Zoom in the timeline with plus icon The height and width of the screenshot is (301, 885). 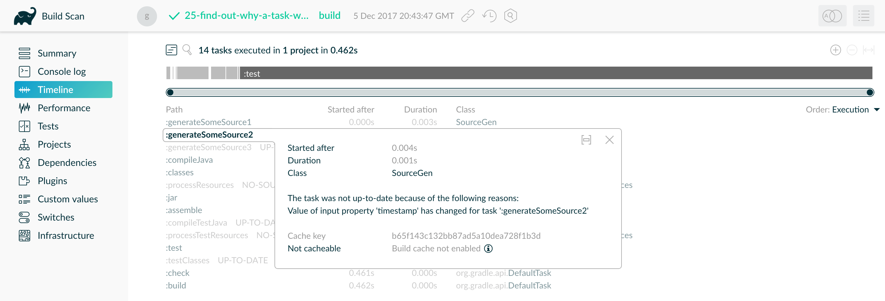(x=835, y=50)
